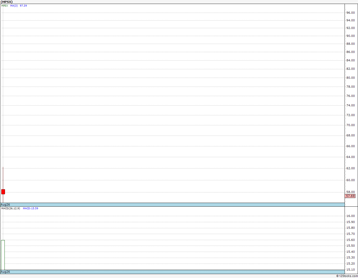The width and height of the screenshot is (358, 278).
Task: Click the 15.10 MACD axis label
Action: pos(350,270)
